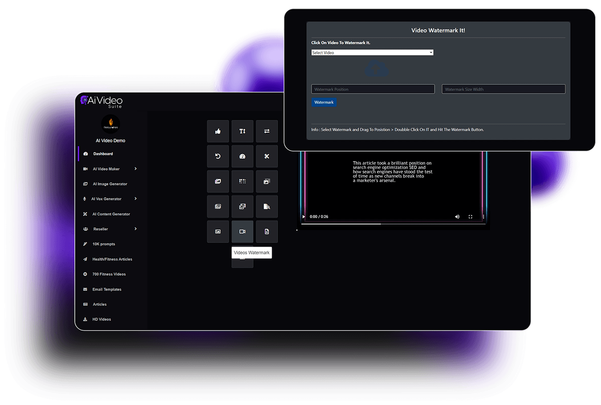Click the video progress bar
The height and width of the screenshot is (405, 601).
click(x=393, y=224)
